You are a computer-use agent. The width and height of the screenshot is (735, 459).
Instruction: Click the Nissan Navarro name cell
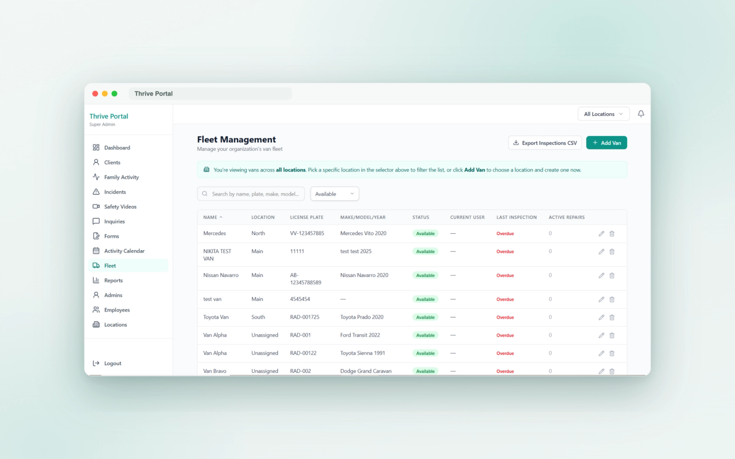click(221, 275)
